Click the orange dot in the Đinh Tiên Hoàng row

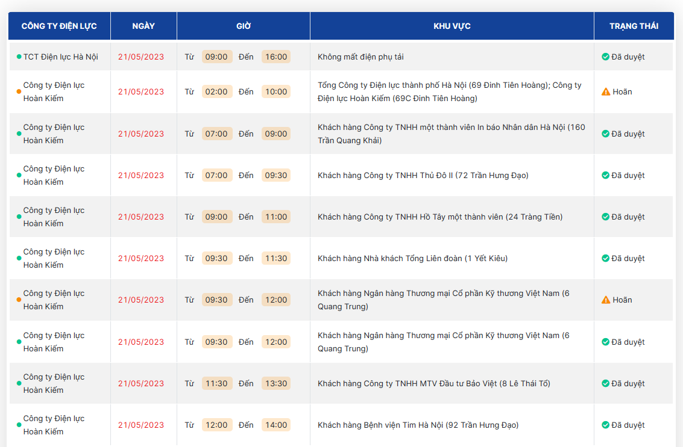click(19, 92)
